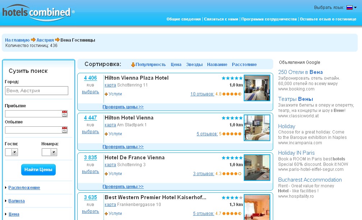Click the rating dots for Hilton Hotel Vienna

232,134
